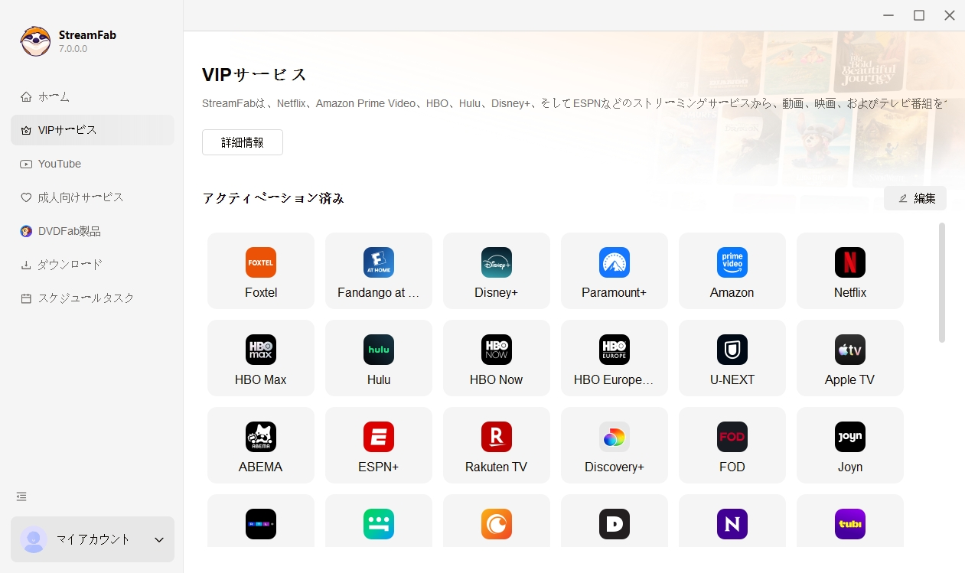The height and width of the screenshot is (573, 965).
Task: Select the Netflix service icon
Action: (849, 270)
